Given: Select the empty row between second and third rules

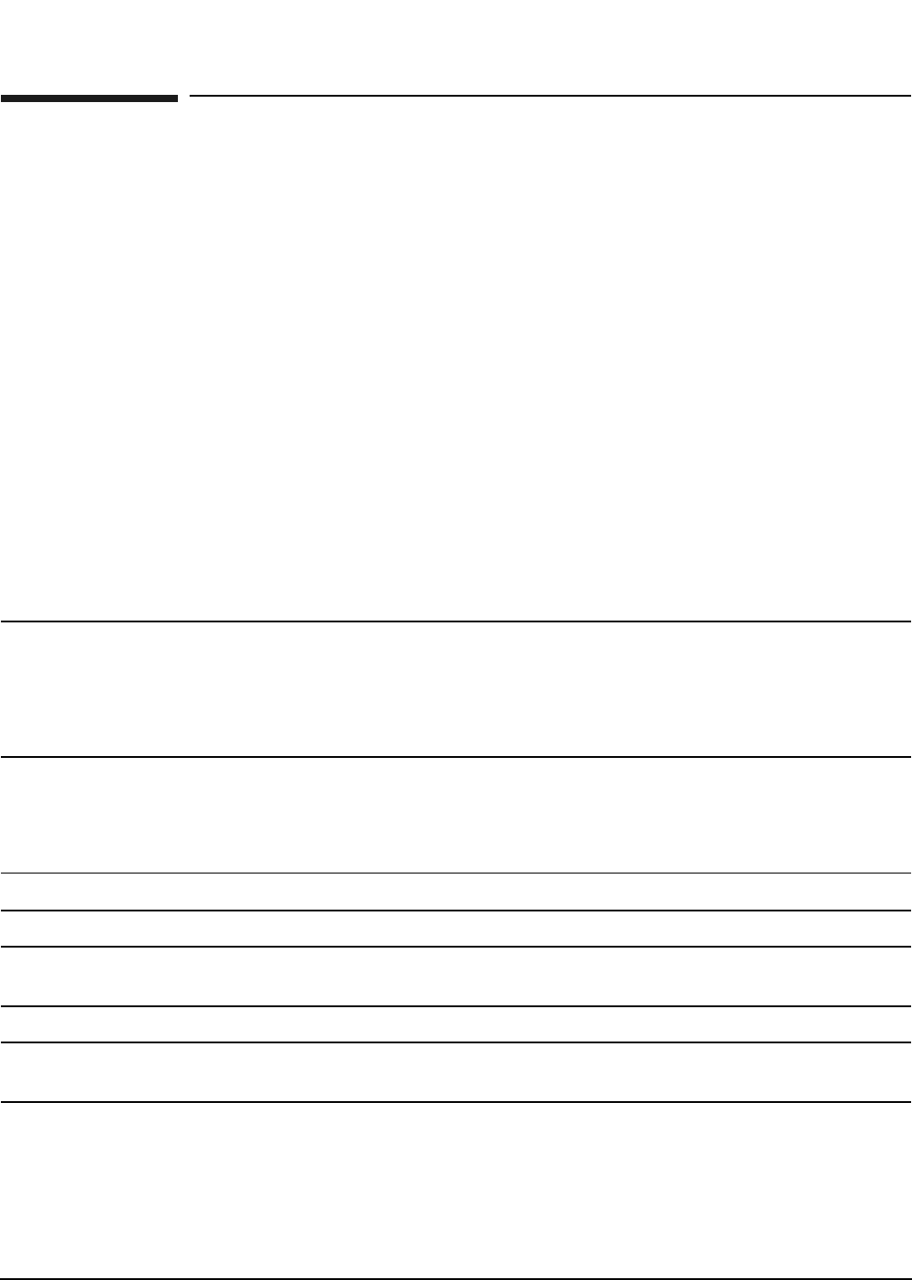Looking at the screenshot, I should click(455, 815).
